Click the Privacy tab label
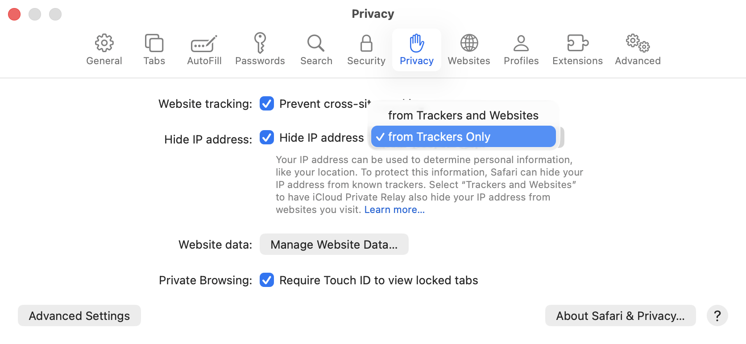Screen dimensions: 746x344 coord(417,61)
